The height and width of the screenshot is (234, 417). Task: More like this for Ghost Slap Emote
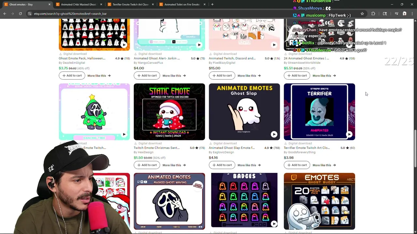[x=249, y=165]
